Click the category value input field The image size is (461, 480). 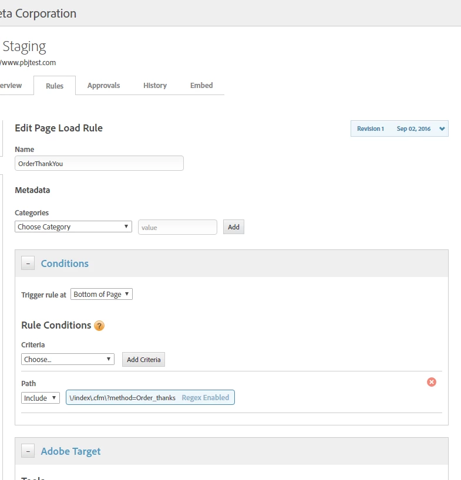click(x=177, y=227)
